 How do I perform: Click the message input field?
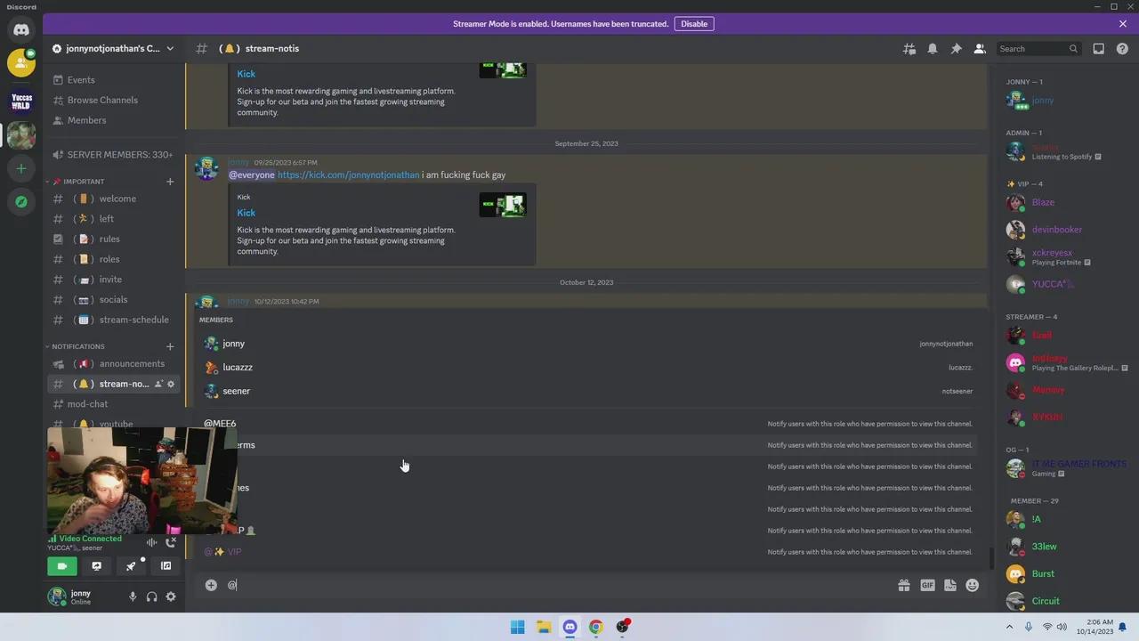[x=561, y=585]
